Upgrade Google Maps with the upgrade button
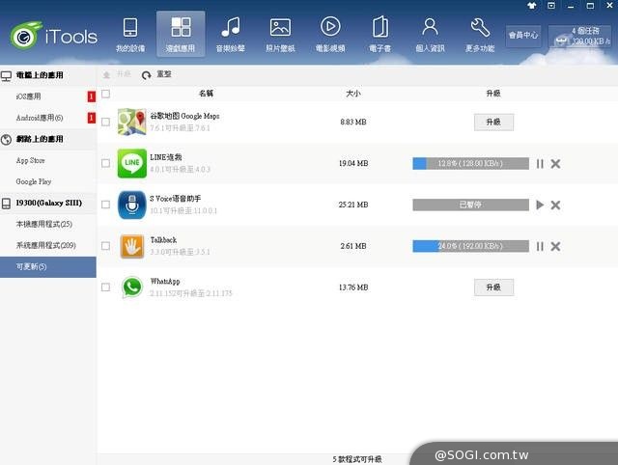618x465 pixels. click(x=493, y=123)
